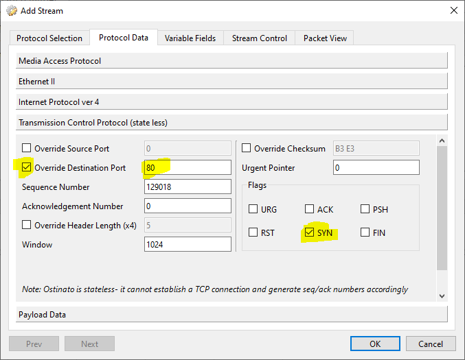Click the Window label
This screenshot has width=465, height=360.
(37, 245)
